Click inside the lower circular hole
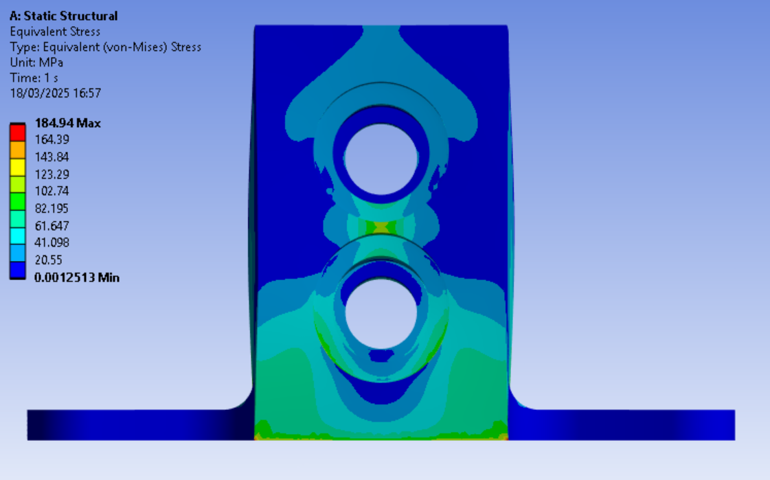770x480 pixels. click(381, 314)
